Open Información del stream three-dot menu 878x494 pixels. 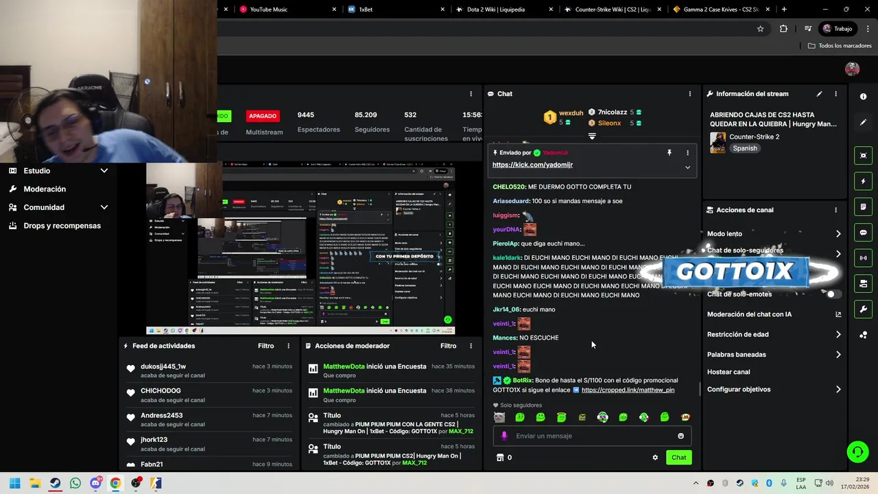click(x=835, y=94)
